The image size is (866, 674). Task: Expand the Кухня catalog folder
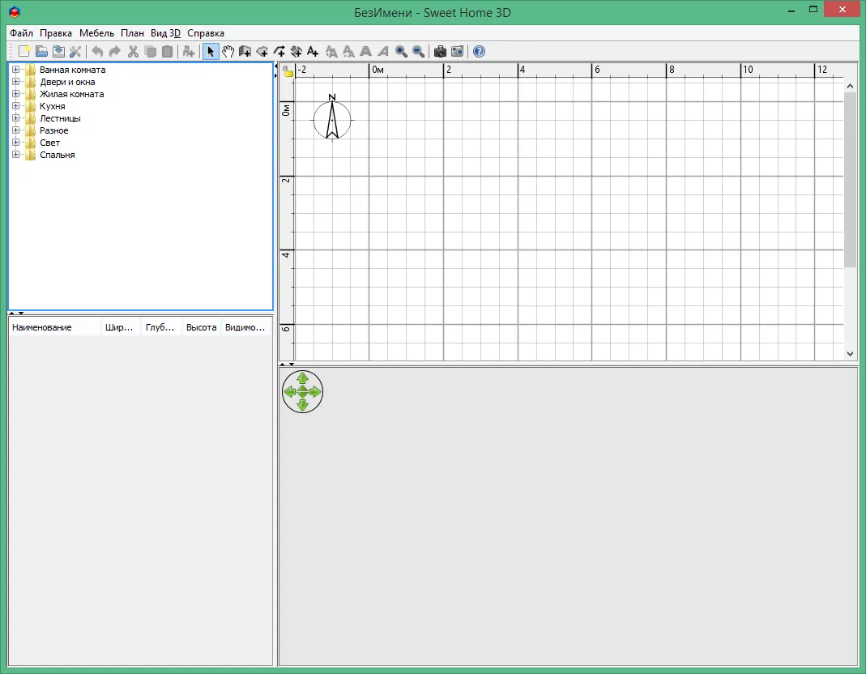pos(15,106)
